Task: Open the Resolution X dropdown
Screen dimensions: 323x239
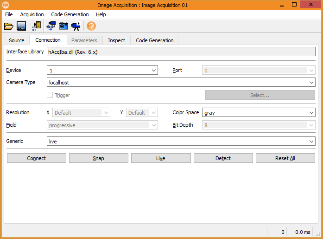Action: pyautogui.click(x=81, y=113)
